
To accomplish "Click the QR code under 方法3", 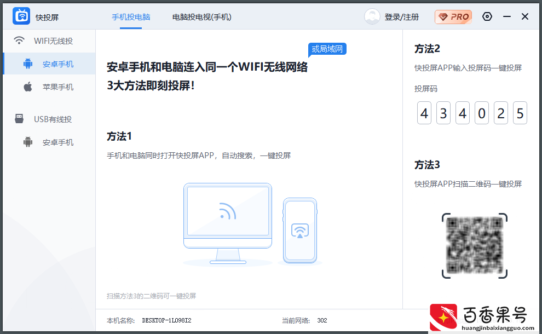I will pyautogui.click(x=475, y=245).
